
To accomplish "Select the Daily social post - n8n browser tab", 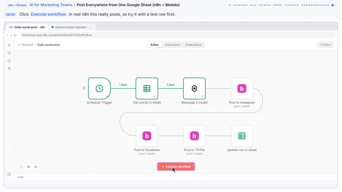I will [27, 27].
